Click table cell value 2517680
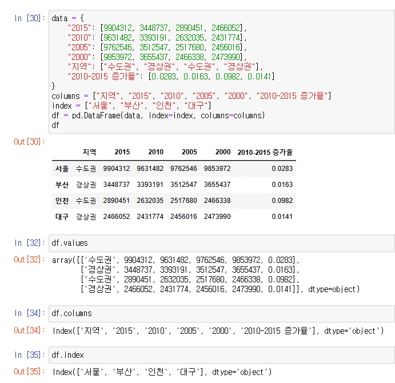The image size is (395, 383). click(x=183, y=201)
